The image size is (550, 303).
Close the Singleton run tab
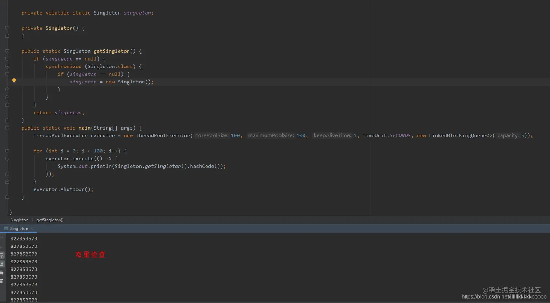pos(32,229)
